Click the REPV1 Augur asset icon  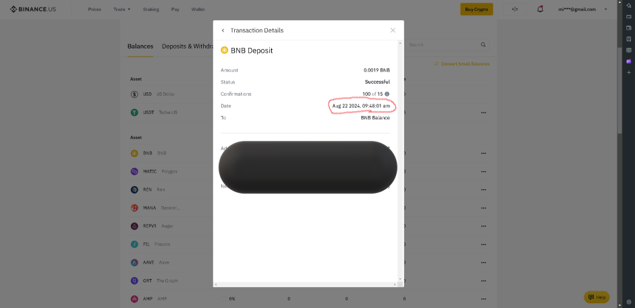click(x=134, y=226)
